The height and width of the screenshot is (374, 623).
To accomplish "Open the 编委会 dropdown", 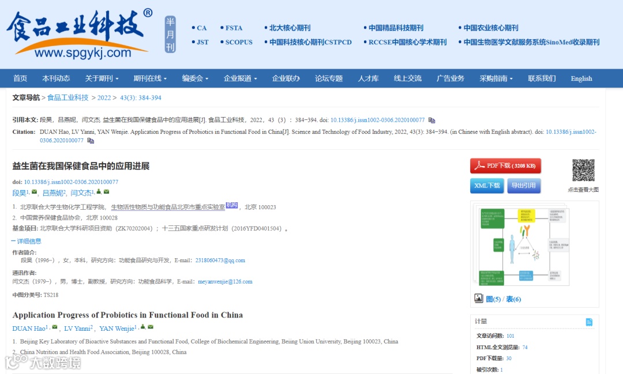I will point(195,78).
